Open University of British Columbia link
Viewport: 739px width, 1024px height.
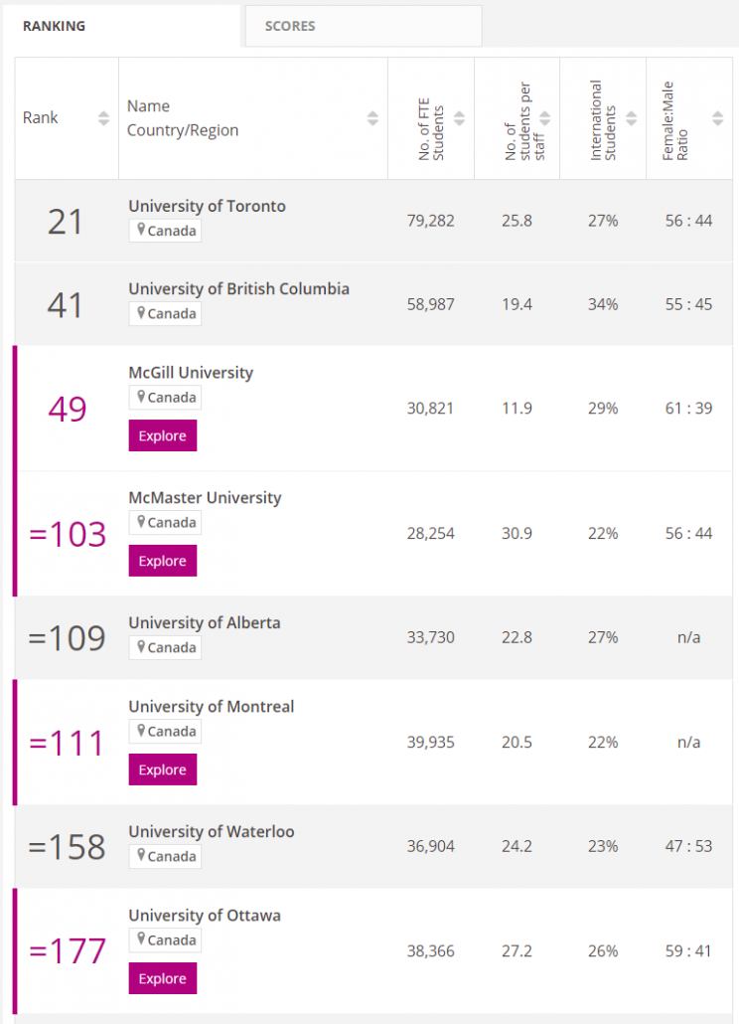(238, 288)
